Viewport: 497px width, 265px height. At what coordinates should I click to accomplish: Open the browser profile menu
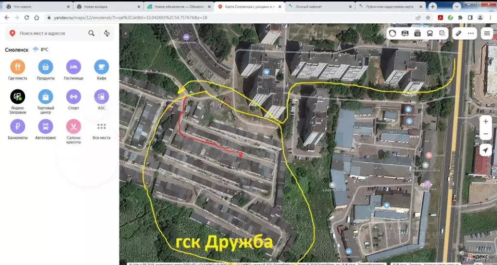480,18
